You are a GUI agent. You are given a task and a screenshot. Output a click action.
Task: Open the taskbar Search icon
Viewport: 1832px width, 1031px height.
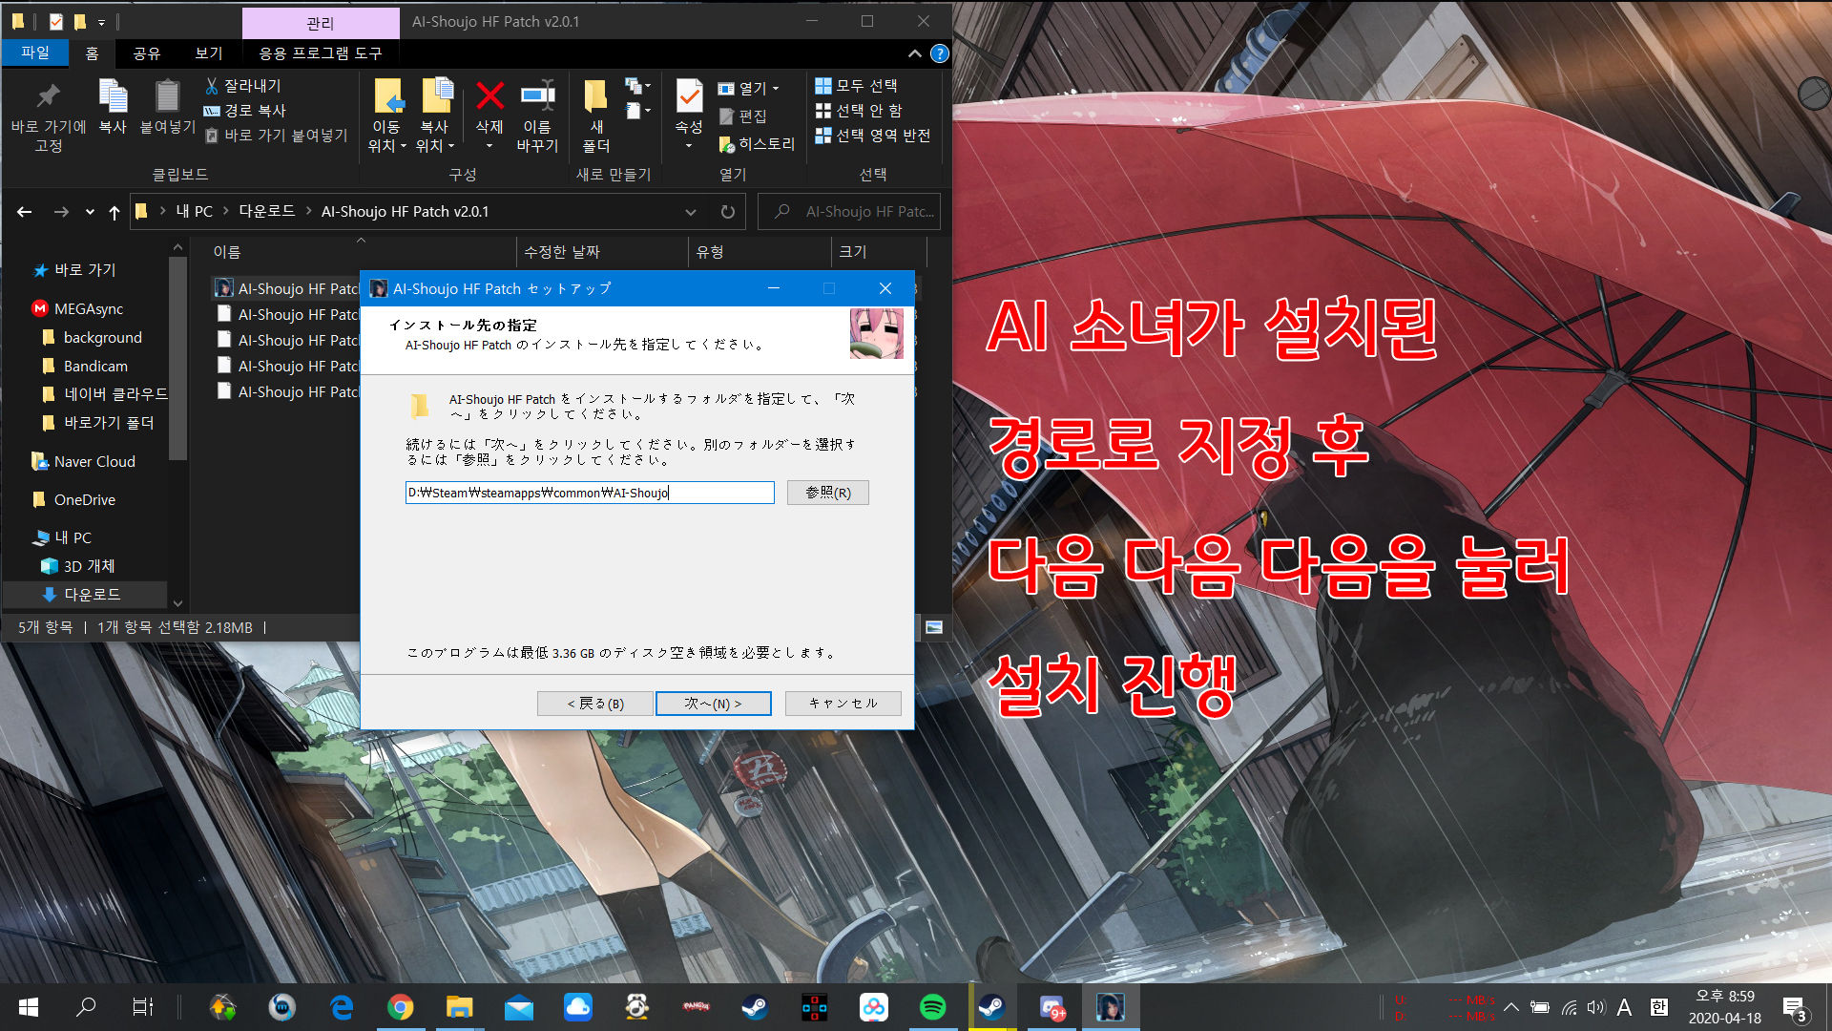click(86, 1007)
